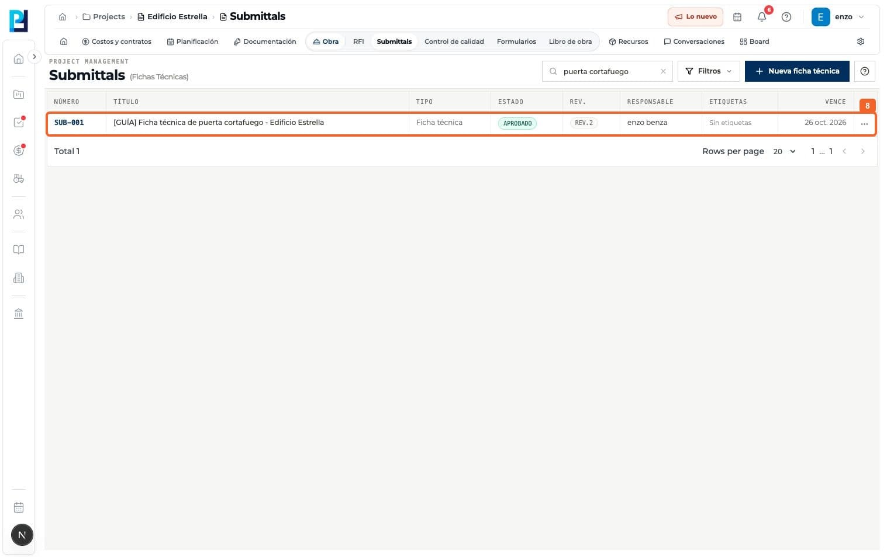Open the dollar icon in the left sidebar
887x557 pixels.
point(19,151)
